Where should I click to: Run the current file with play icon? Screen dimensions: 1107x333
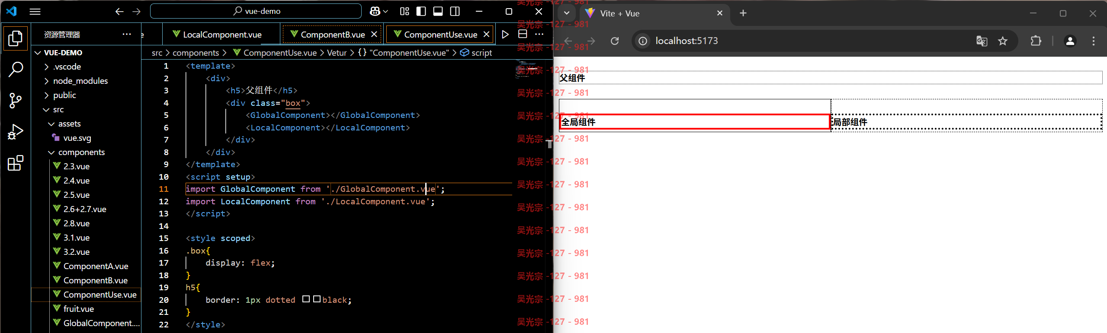[505, 34]
